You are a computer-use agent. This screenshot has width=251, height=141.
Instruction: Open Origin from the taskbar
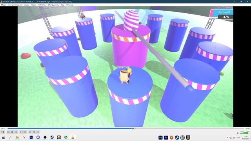point(171,137)
